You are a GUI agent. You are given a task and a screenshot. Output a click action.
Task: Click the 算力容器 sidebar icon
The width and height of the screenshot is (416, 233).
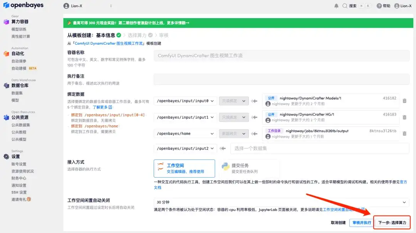6,22
